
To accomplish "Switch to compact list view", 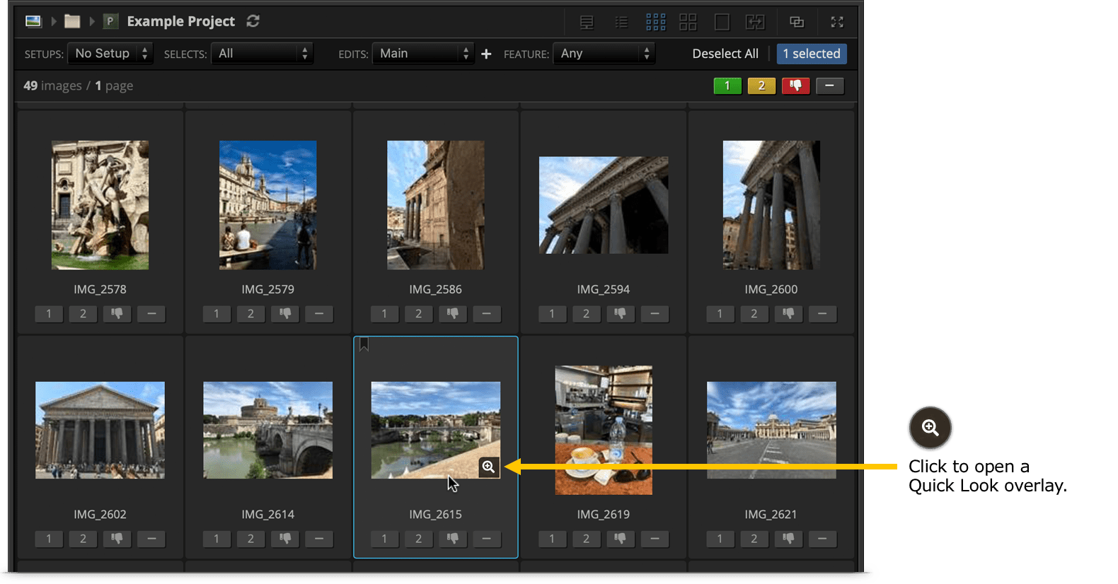I will click(621, 23).
